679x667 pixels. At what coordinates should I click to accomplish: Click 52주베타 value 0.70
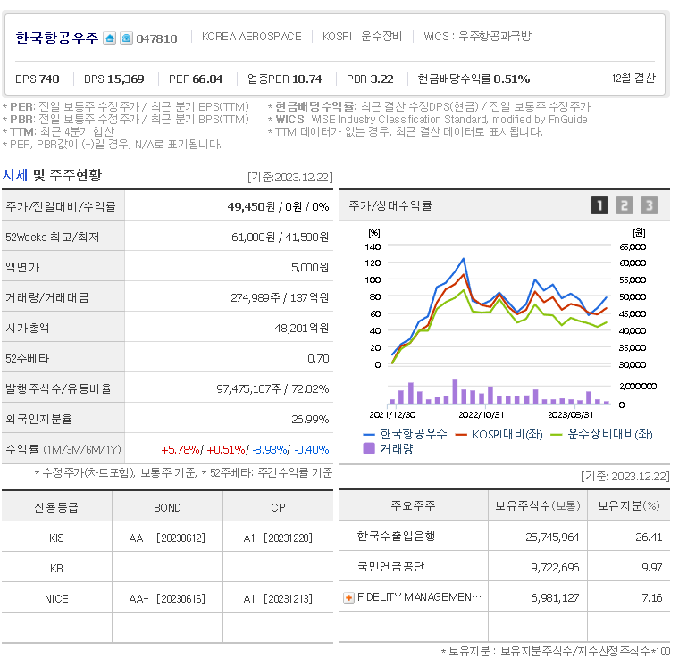pos(318,359)
